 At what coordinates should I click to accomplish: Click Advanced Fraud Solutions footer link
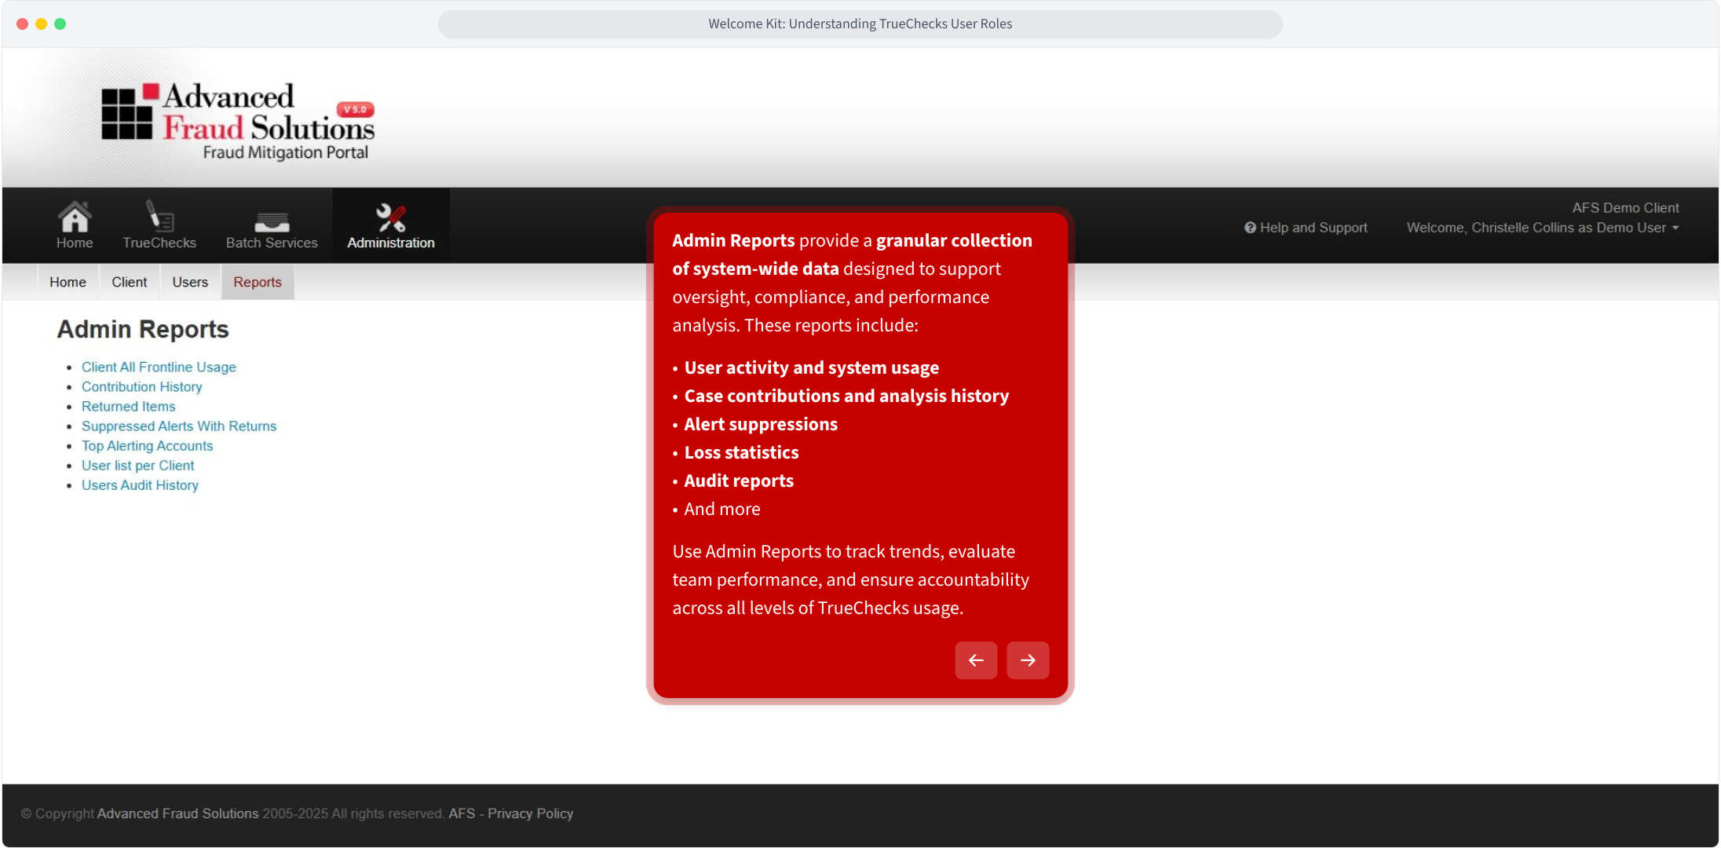[x=178, y=813]
